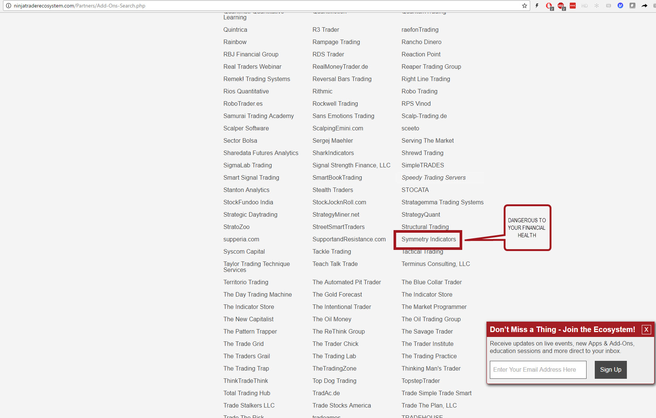The height and width of the screenshot is (418, 656).
Task: Go to Real Traders Webinar
Action: [x=252, y=66]
